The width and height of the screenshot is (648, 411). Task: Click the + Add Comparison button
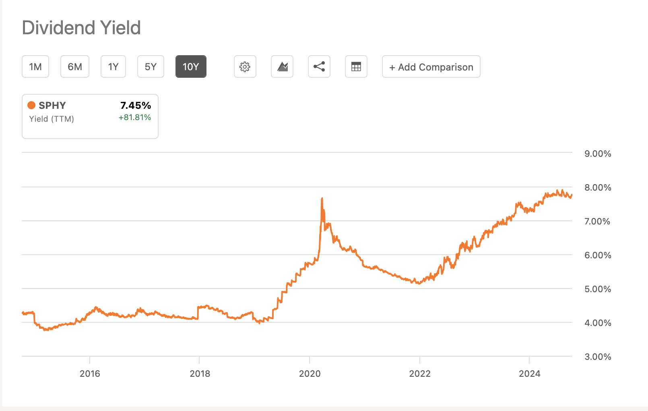[x=430, y=66]
